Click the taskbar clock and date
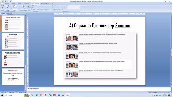172x97 pixels. tap(164, 95)
